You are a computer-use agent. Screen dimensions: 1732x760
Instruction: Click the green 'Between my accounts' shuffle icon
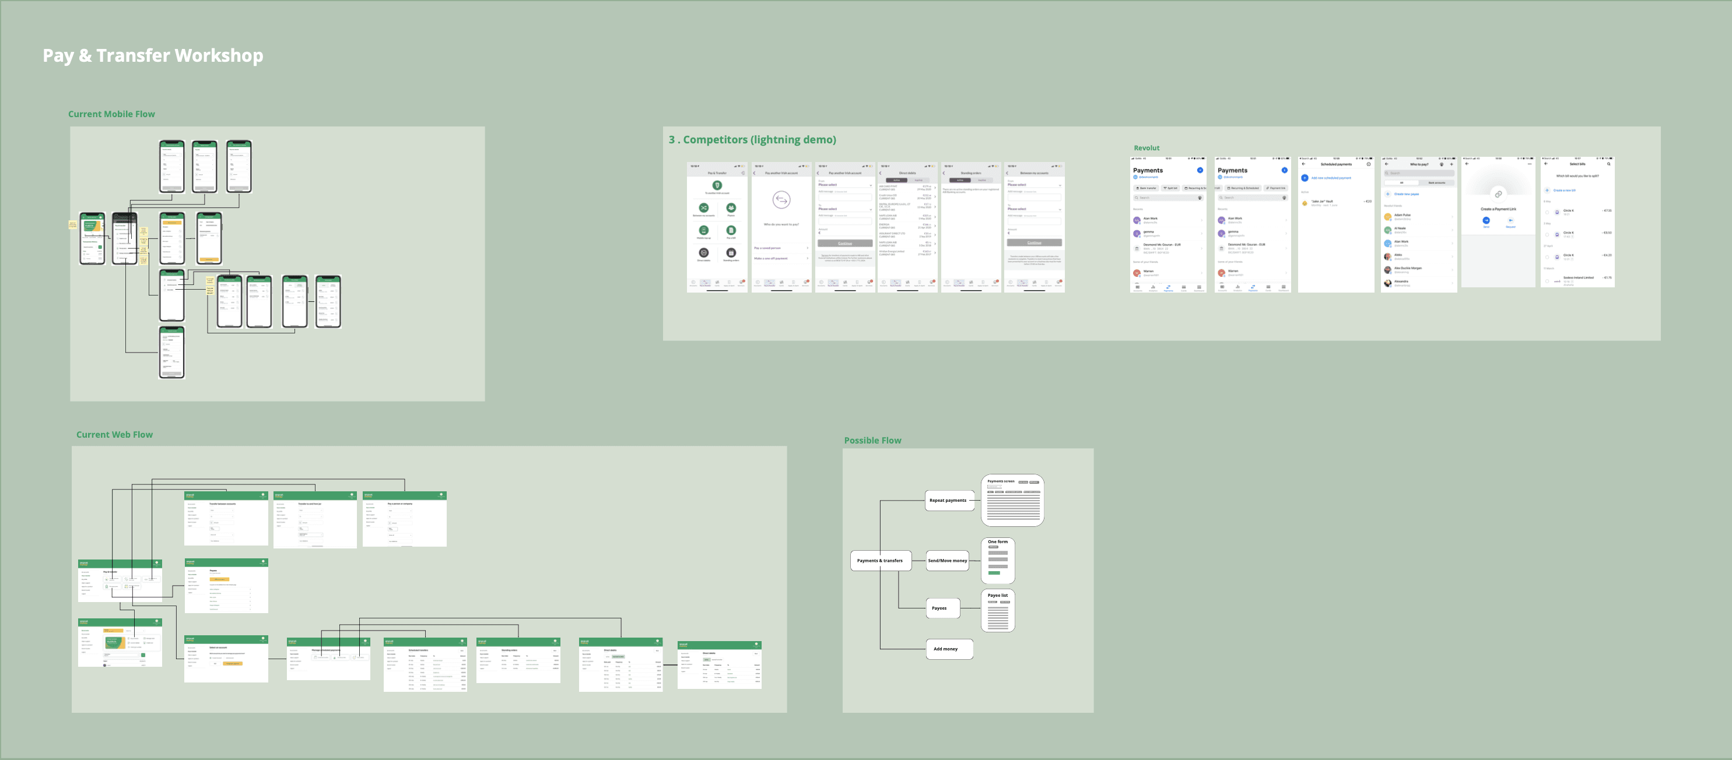pyautogui.click(x=703, y=207)
